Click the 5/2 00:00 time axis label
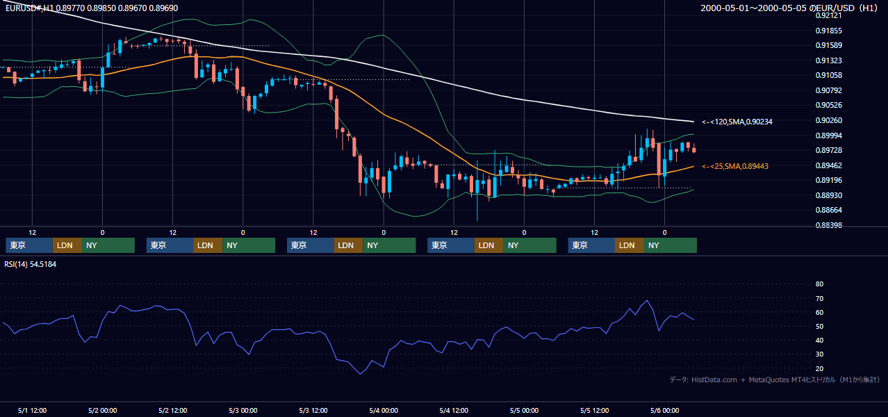This screenshot has width=888, height=417. 102,410
